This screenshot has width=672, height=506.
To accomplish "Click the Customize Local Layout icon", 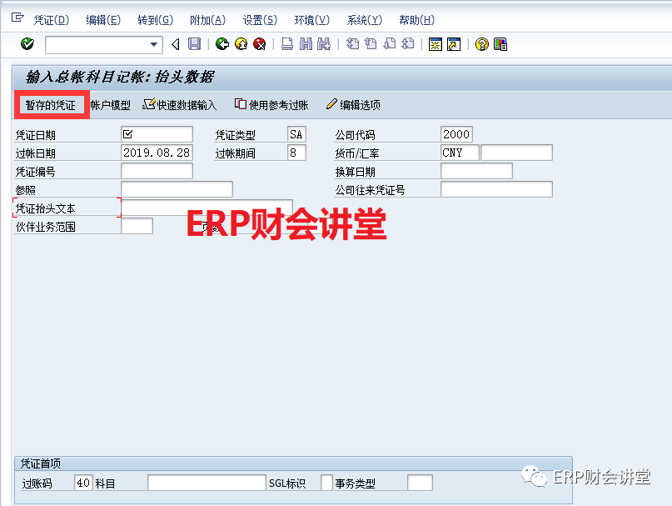I will 500,44.
